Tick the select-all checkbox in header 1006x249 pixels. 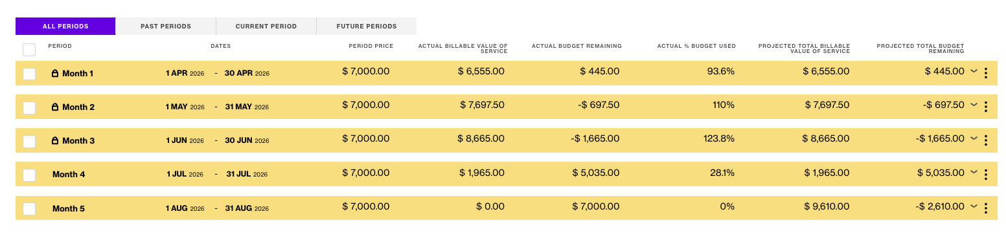point(29,50)
